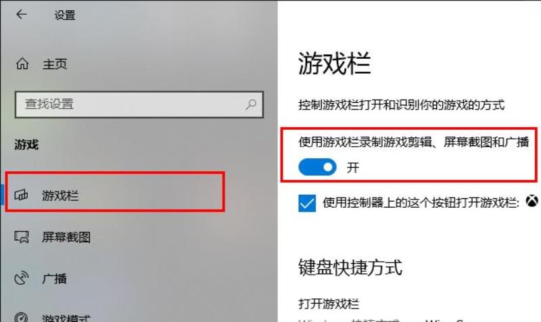The width and height of the screenshot is (541, 322).
Task: Uncheck the controller button checkbox
Action: click(x=307, y=203)
